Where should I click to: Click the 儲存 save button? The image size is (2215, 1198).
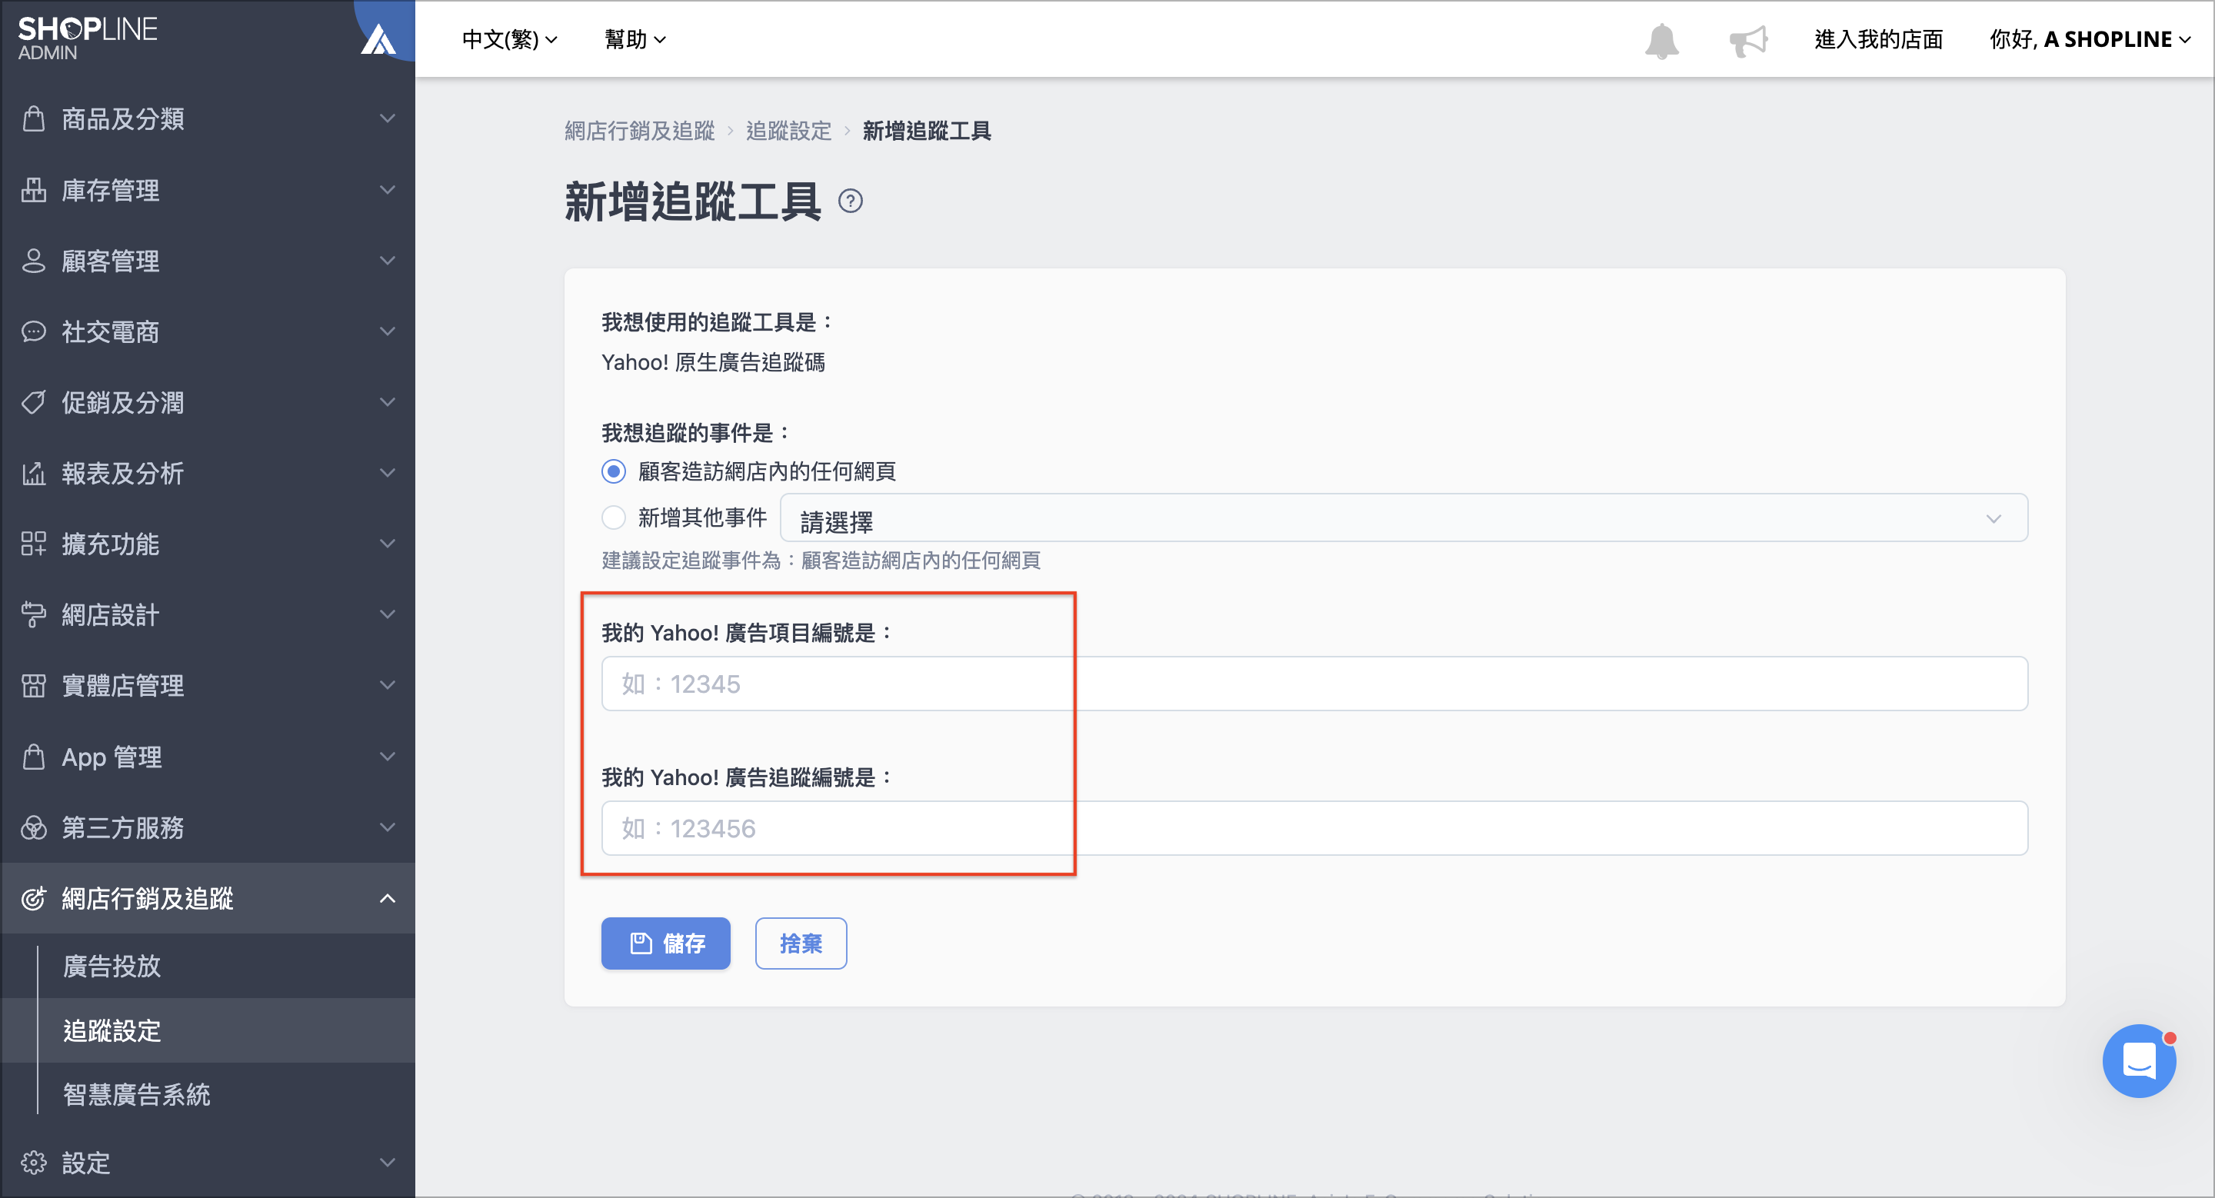click(x=665, y=943)
